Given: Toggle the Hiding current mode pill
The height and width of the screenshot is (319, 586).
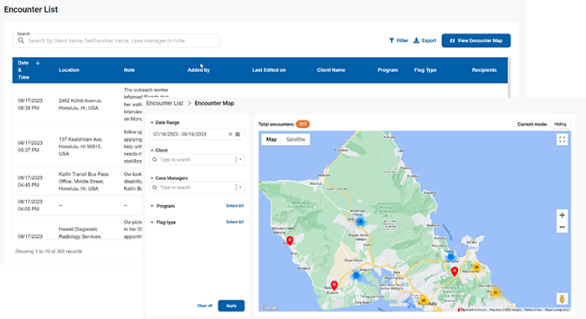Looking at the screenshot, I should tap(560, 124).
